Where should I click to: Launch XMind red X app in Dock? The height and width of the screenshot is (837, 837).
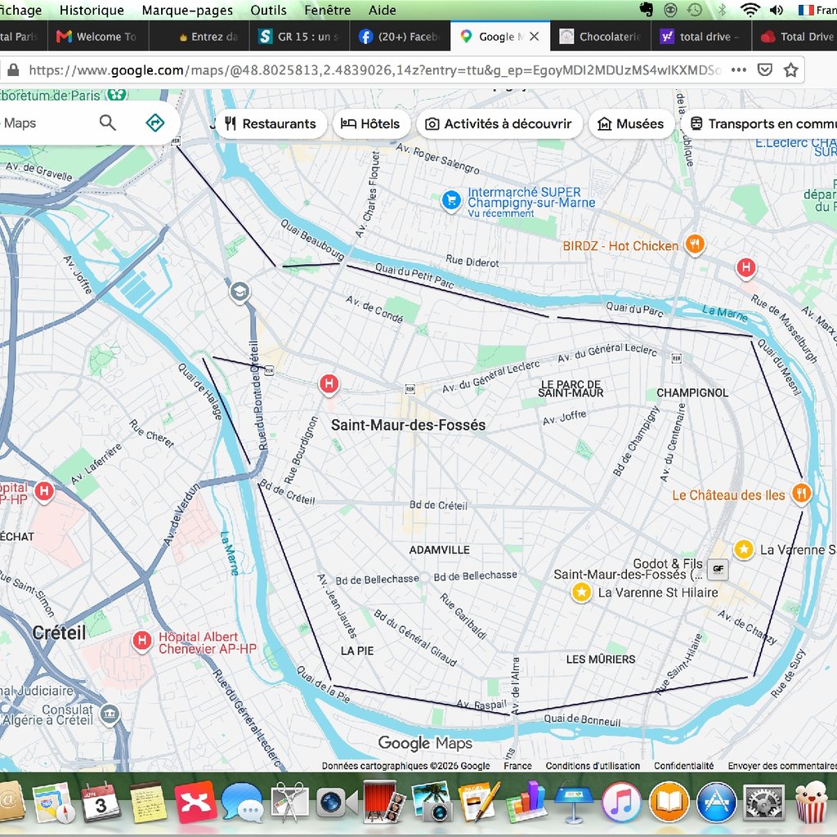pos(195,803)
